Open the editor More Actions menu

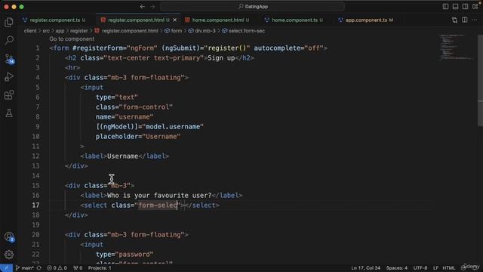click(475, 20)
